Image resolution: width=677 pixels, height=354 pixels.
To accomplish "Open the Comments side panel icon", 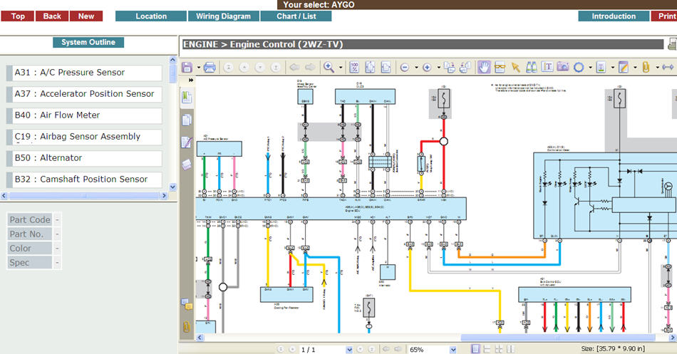I will click(187, 305).
